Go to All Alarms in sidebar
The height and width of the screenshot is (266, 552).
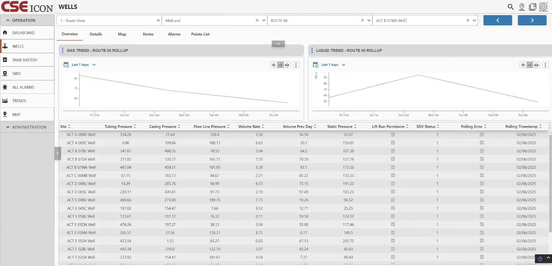click(23, 87)
